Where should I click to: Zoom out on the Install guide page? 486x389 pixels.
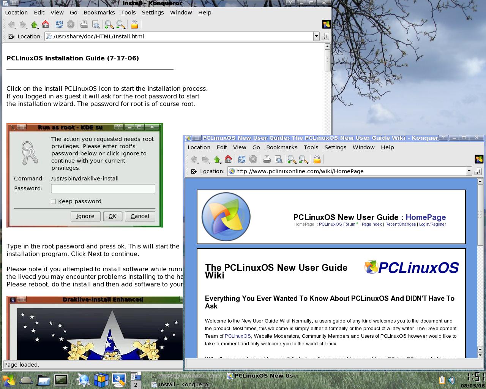click(x=121, y=25)
